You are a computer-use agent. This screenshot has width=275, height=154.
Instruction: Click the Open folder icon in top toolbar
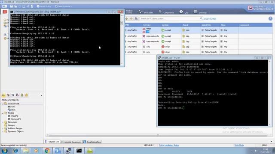pos(15,6)
